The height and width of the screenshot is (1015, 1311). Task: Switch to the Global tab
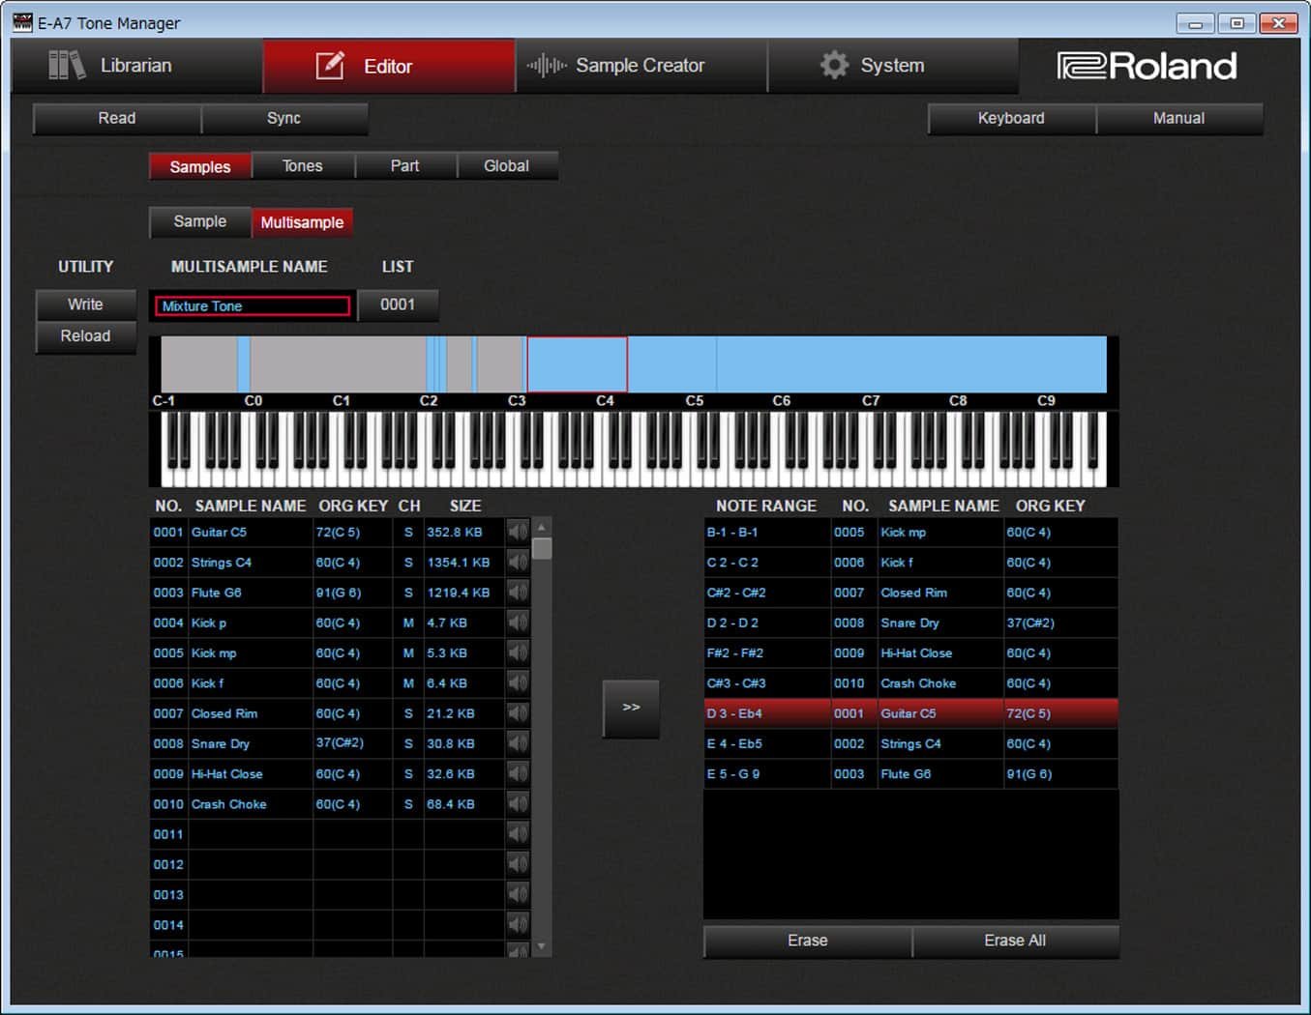(x=507, y=165)
